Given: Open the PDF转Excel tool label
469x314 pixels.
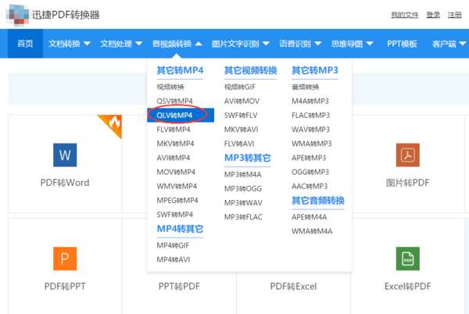Looking at the screenshot, I should click(293, 286).
